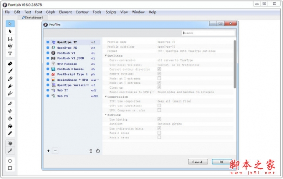Click the Web PS profile icon
Image resolution: width=283 pixels, height=179 pixels.
tap(53, 96)
